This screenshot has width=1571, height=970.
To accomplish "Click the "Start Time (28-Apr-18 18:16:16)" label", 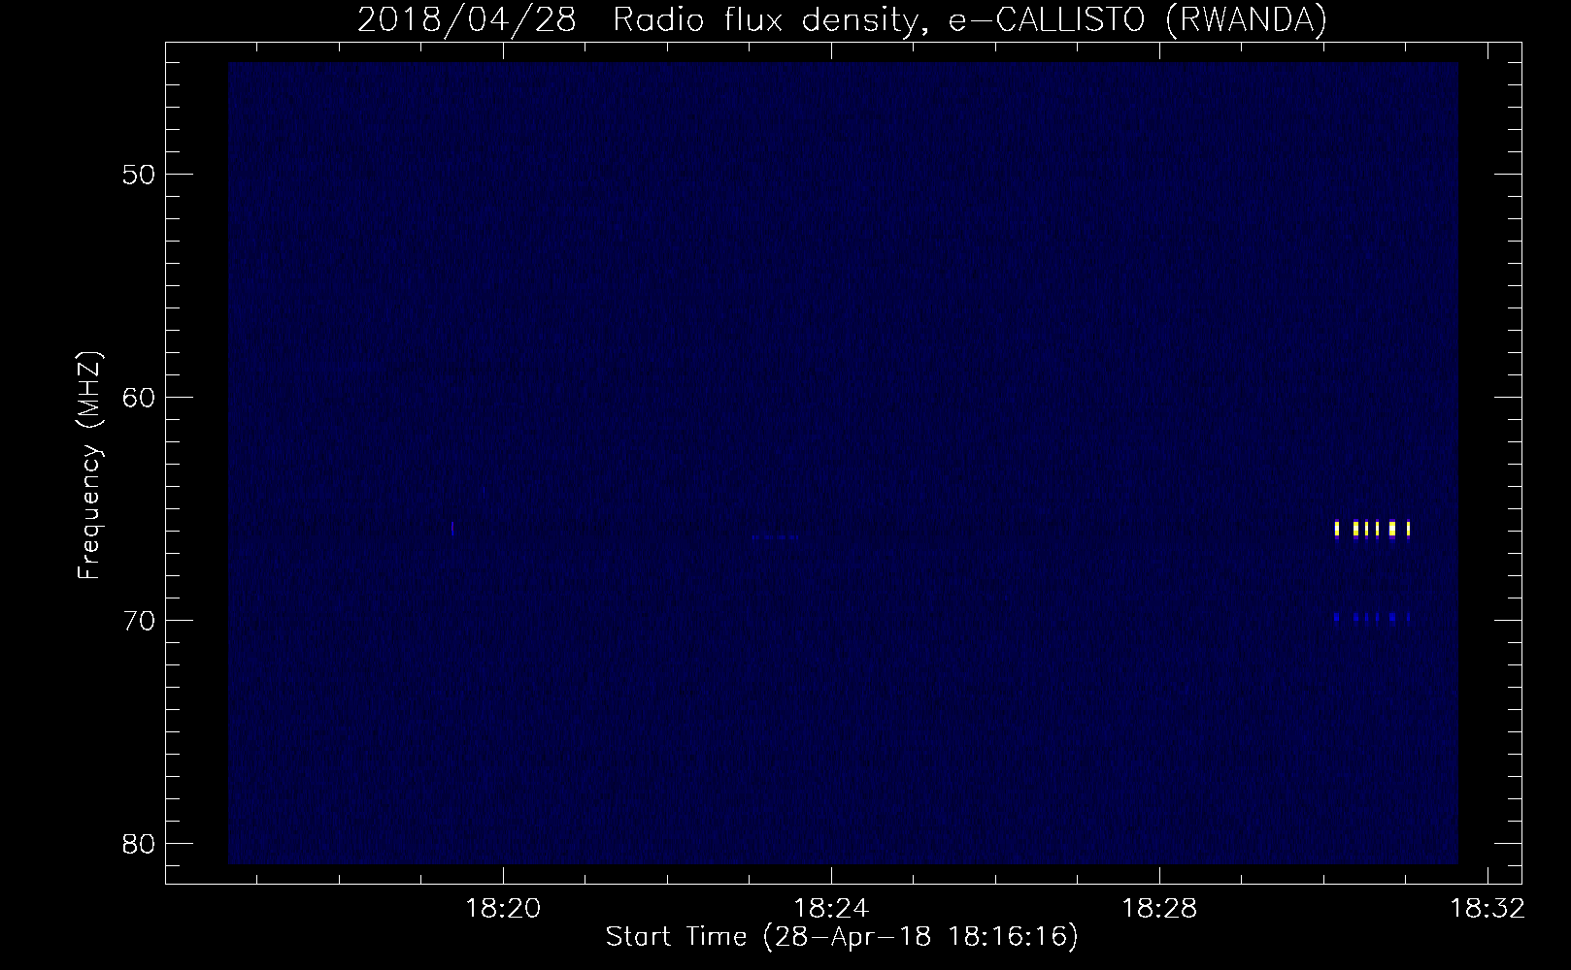I will tap(842, 937).
